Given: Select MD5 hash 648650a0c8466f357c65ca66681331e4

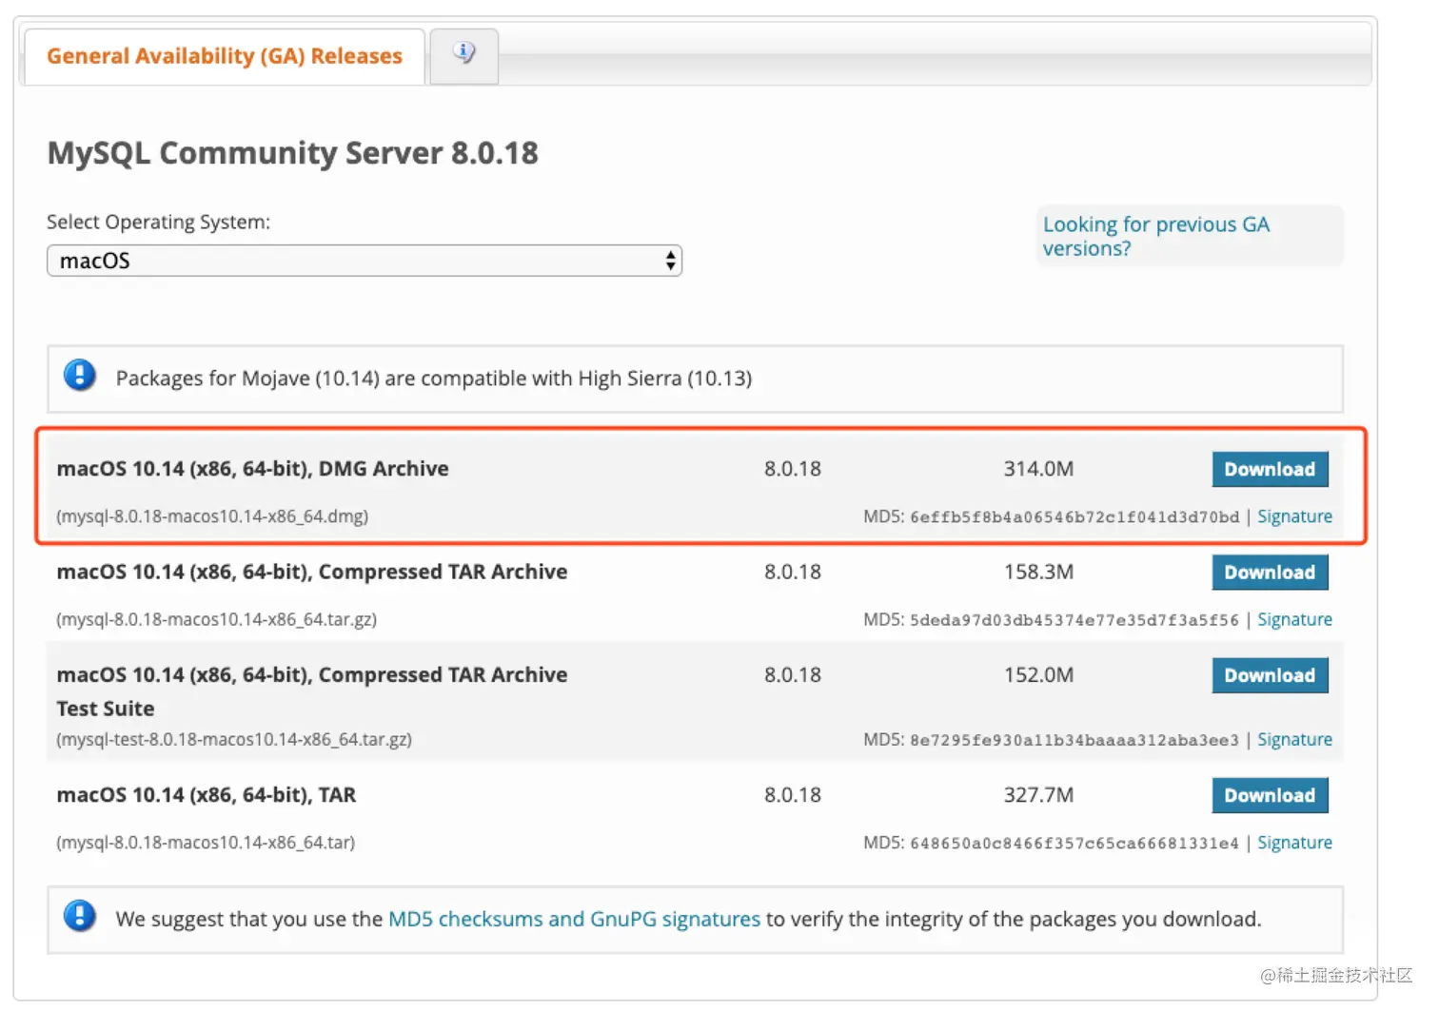Looking at the screenshot, I should (1074, 844).
